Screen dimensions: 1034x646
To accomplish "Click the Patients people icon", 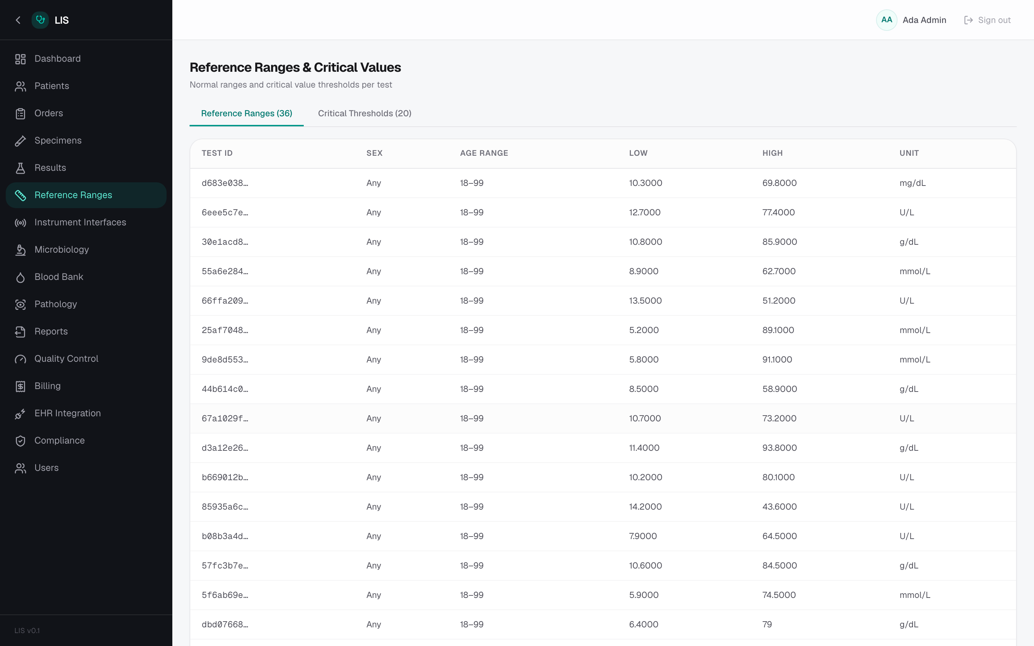I will point(20,86).
